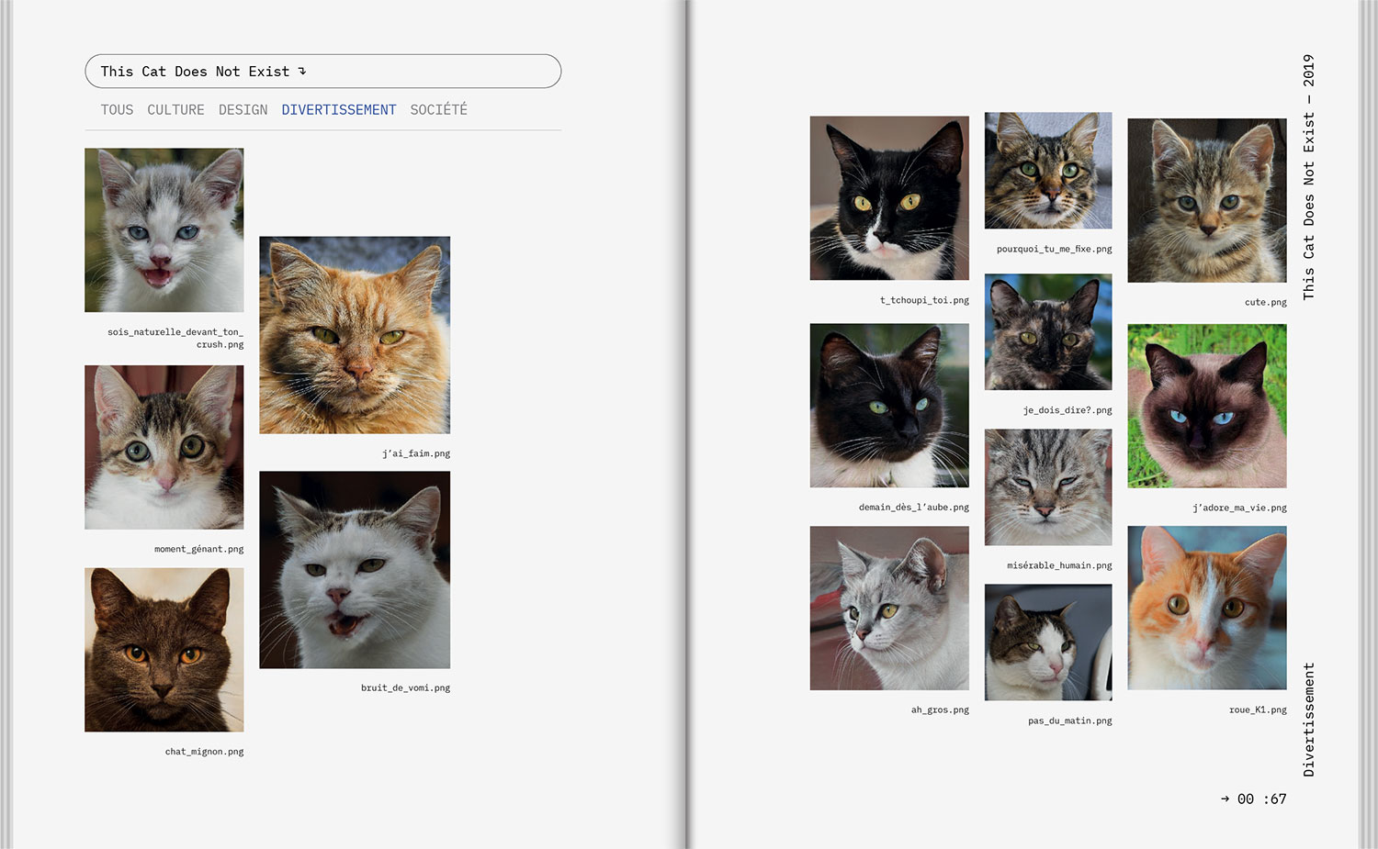Open the This Cat Does Not Exist dropdown field
This screenshot has width=1378, height=849.
[x=322, y=72]
